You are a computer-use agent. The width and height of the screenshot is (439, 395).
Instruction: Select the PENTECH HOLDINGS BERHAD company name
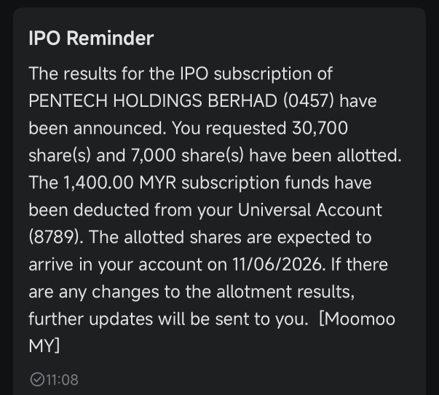click(x=153, y=100)
